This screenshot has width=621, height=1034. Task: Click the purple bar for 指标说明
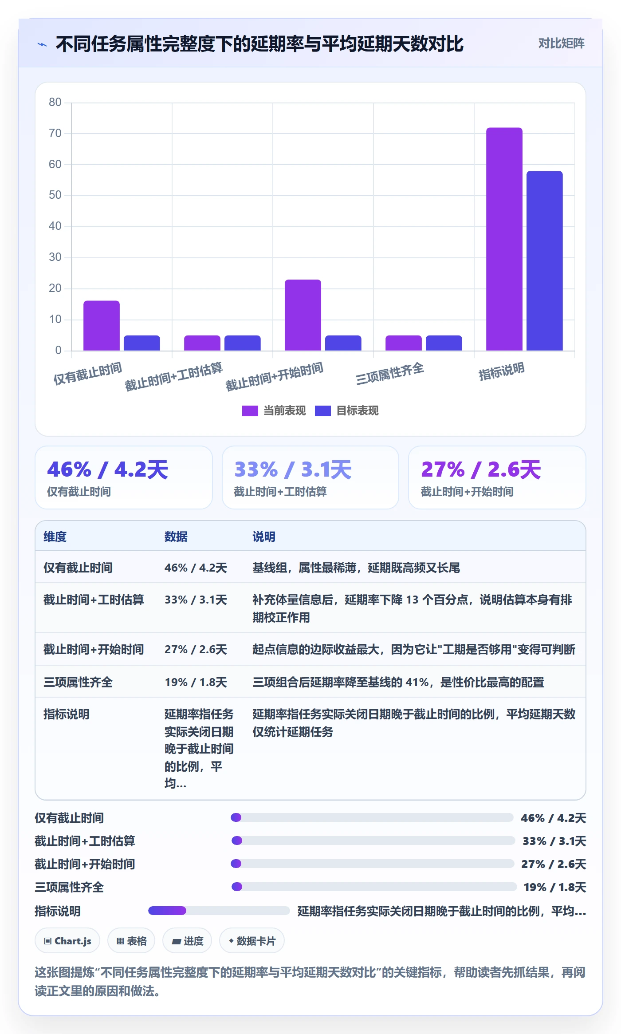pos(504,239)
